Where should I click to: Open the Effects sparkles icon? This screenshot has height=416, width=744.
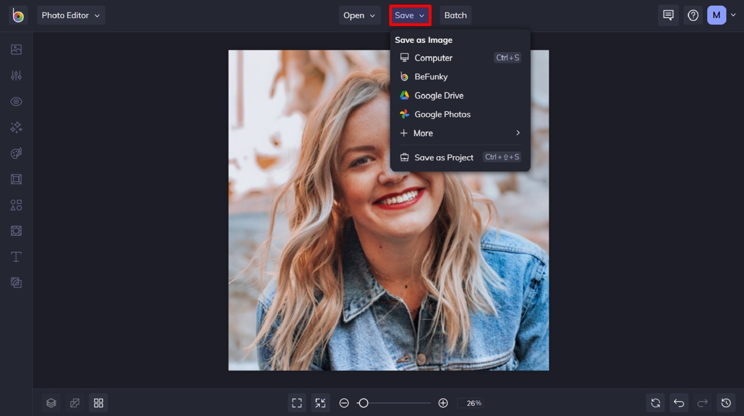coord(16,127)
